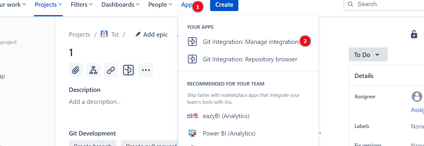Click the Add epic link

tap(152, 34)
